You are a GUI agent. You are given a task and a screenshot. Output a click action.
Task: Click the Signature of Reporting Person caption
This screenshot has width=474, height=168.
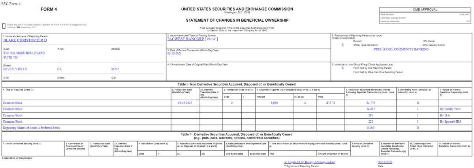[x=301, y=166]
